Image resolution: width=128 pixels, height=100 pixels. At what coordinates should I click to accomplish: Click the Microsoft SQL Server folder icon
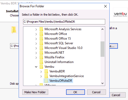(x=41, y=43)
